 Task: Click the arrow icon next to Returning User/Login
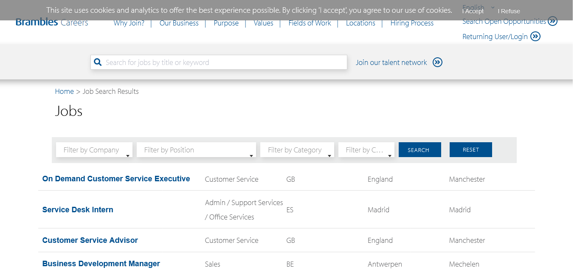click(x=536, y=37)
